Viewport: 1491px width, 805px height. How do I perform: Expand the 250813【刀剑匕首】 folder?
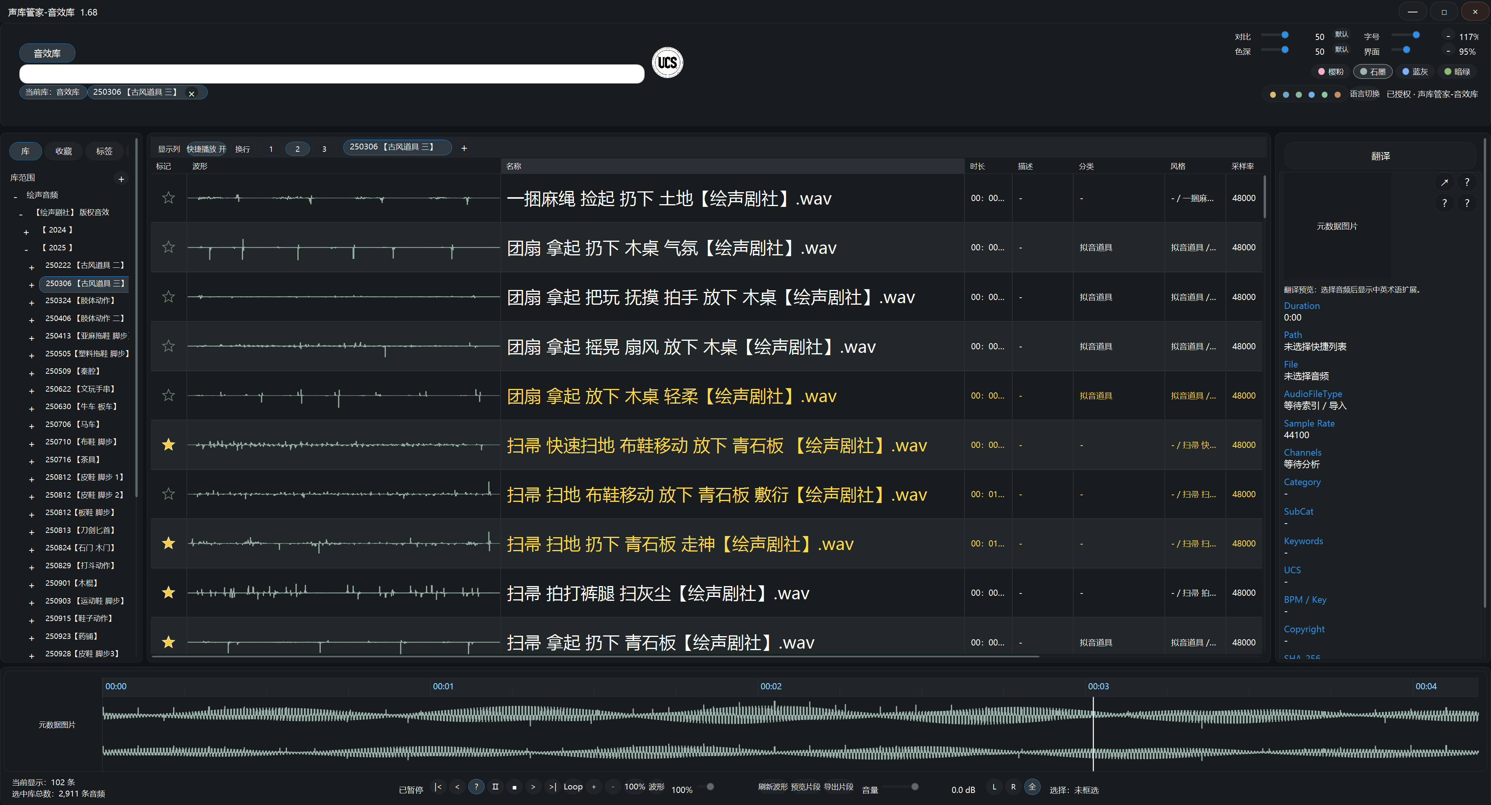[x=32, y=532]
